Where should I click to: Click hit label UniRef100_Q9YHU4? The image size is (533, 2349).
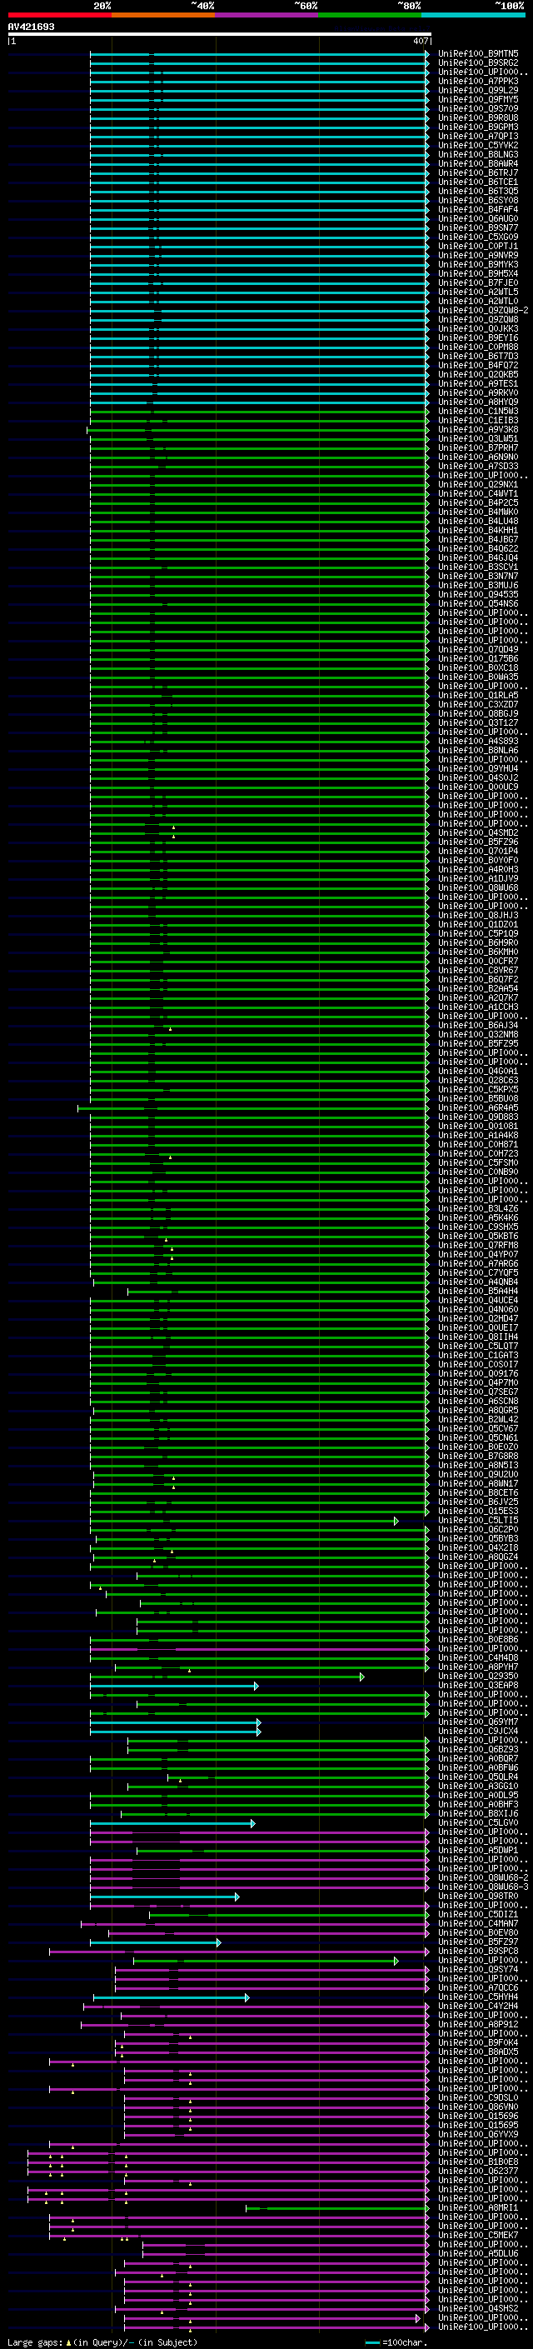tap(478, 769)
